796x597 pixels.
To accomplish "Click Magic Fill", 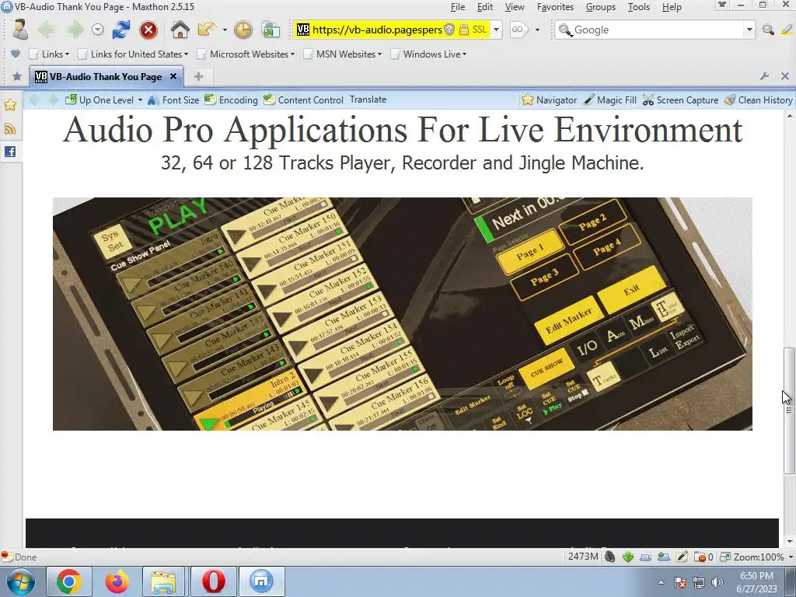I will click(x=609, y=100).
